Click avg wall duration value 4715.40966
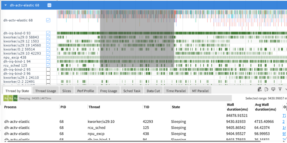287x143 pixels. tap(264, 121)
